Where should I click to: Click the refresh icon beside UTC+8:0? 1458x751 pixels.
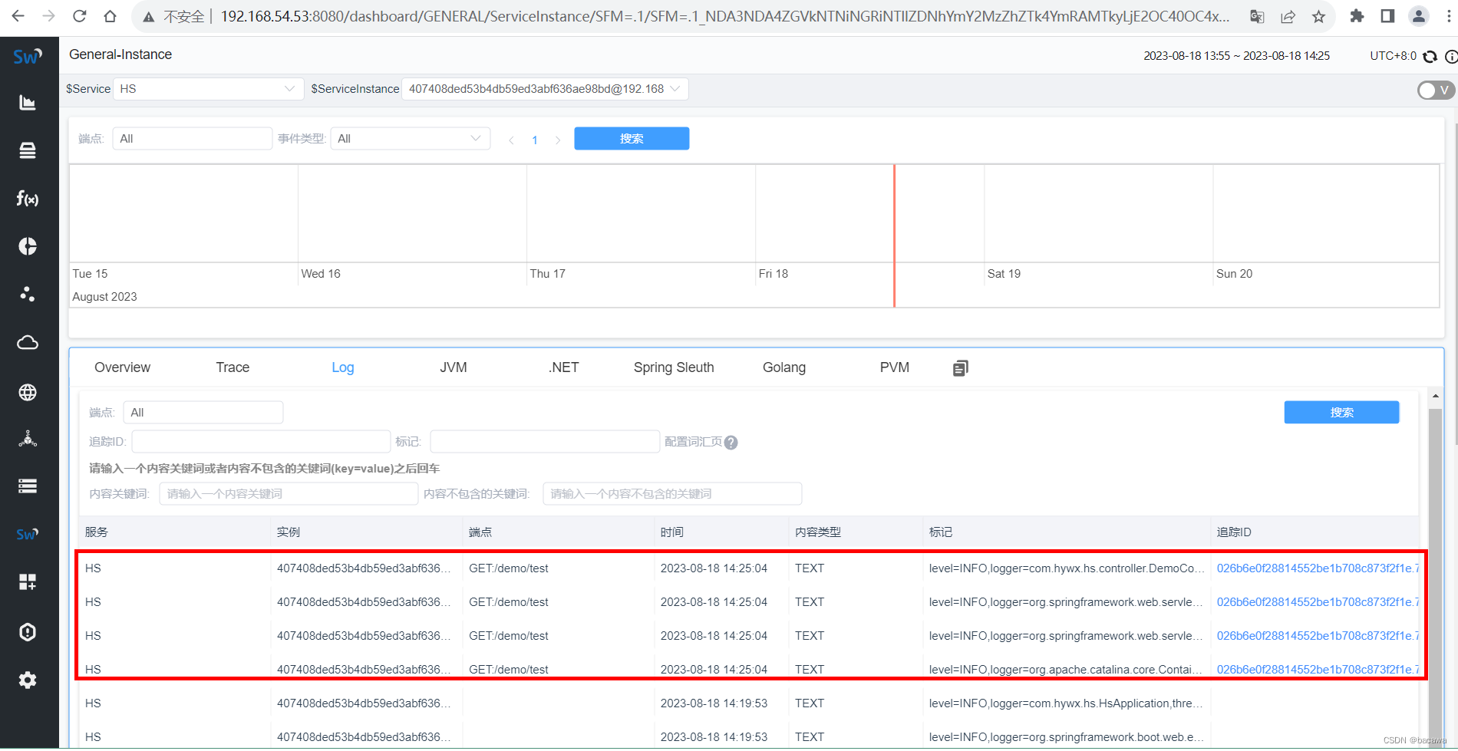[x=1430, y=57]
